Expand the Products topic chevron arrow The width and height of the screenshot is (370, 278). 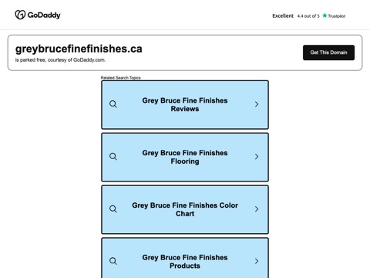[257, 261]
